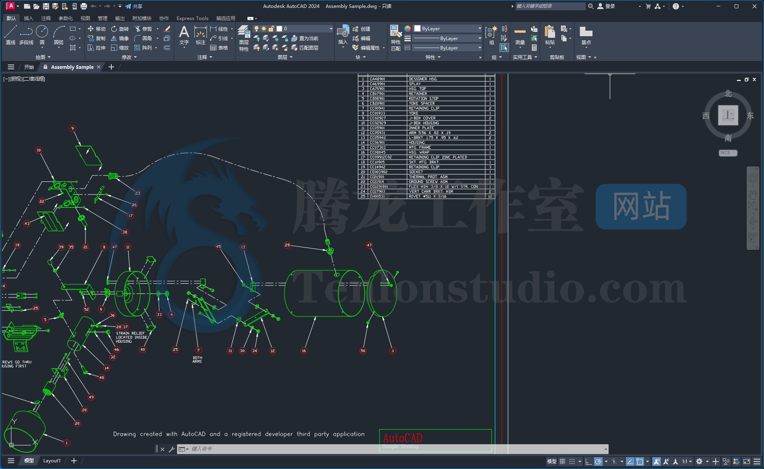Open the Express Tools ribbon tab
Screen dimensions: 764x469
pos(192,18)
